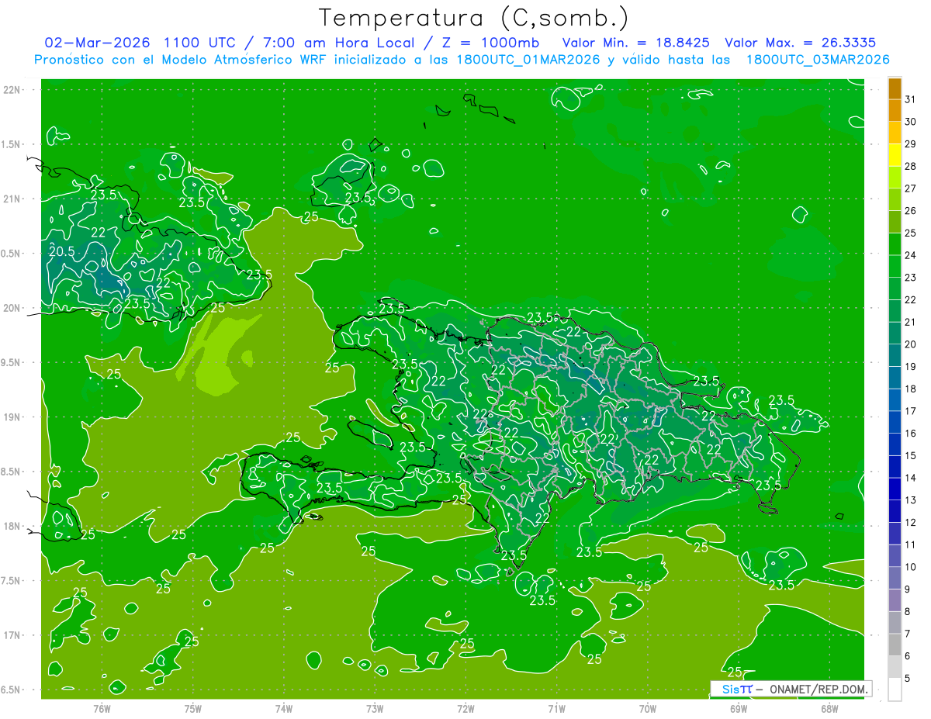Click the yellow legend band between 28 and 29

895,156
